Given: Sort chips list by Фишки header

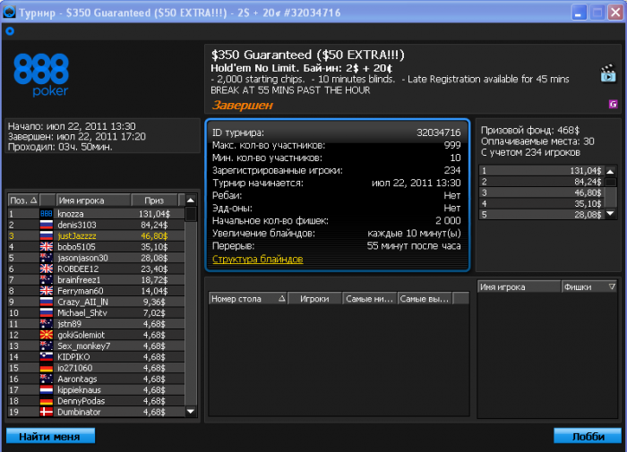Looking at the screenshot, I should [x=589, y=287].
